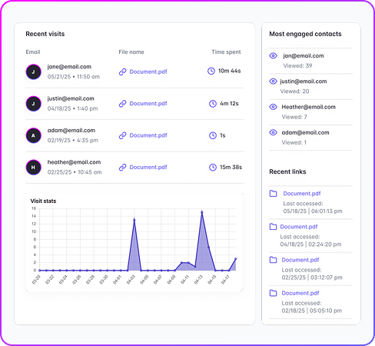
Task: Click the eye icon beside Heather@email.com
Action: click(273, 107)
